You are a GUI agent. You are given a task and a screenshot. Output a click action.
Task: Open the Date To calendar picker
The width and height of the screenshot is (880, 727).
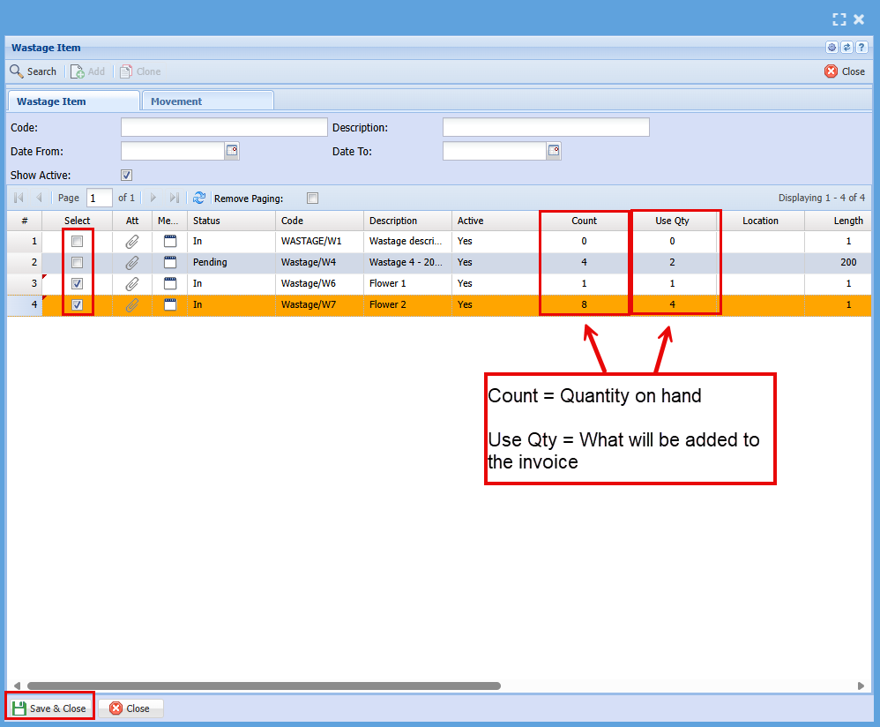point(554,151)
